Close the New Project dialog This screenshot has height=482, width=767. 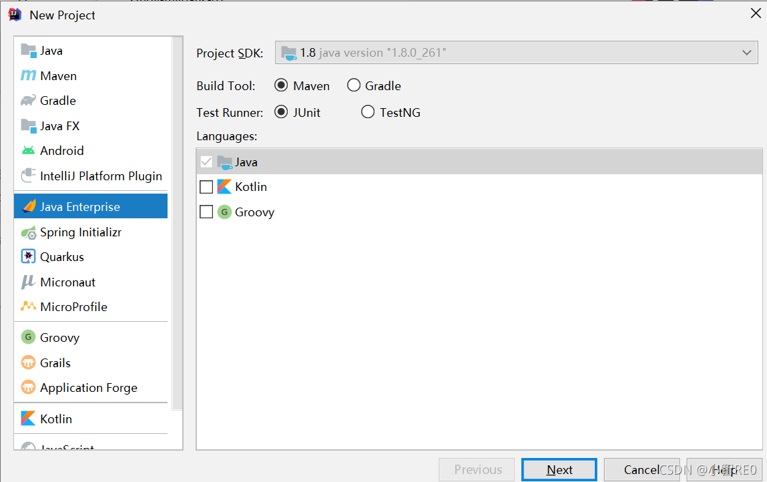[x=755, y=13]
